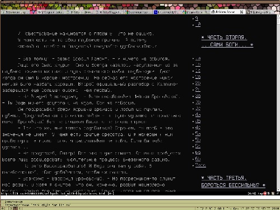Open chapter link 4a

click(x=198, y=115)
